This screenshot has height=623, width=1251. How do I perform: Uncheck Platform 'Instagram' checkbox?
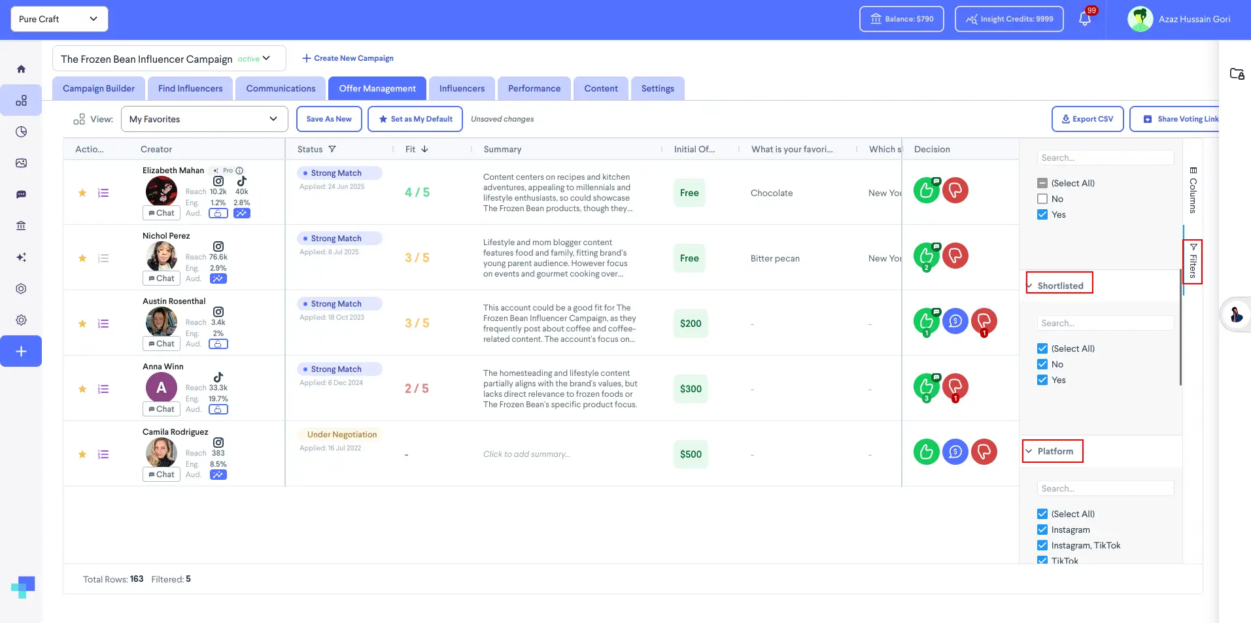click(x=1042, y=530)
